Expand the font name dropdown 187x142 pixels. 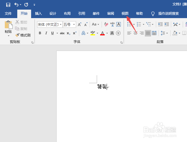click(x=61, y=25)
